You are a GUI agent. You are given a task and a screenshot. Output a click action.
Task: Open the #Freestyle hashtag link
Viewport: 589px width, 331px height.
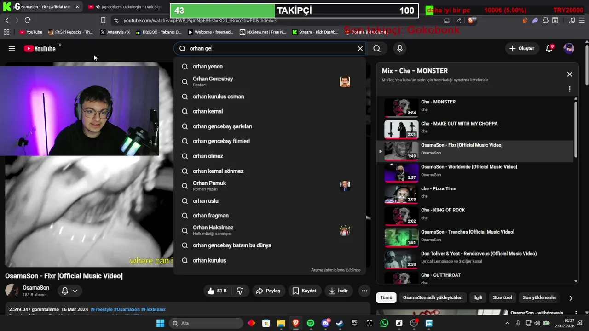101,309
